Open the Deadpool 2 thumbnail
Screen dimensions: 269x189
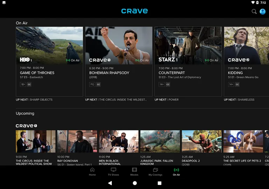pos(202,141)
